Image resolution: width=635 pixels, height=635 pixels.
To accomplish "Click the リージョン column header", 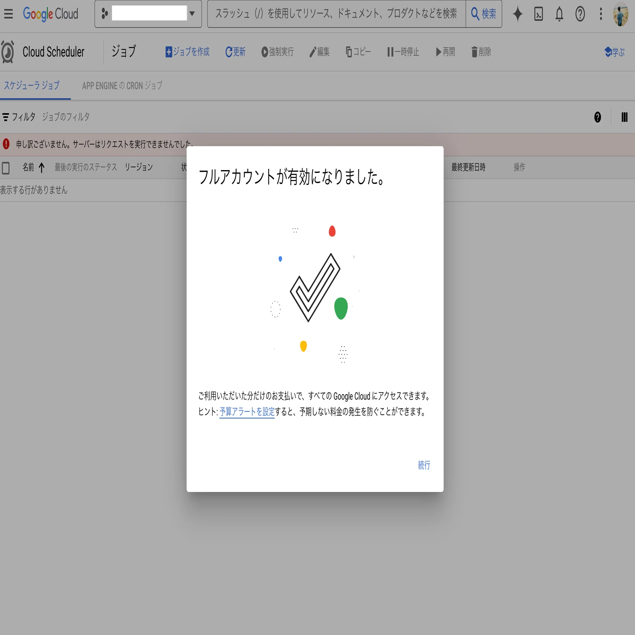I will pos(139,167).
